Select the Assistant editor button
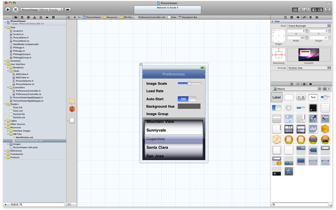Viewport: 336px width, 210px height. pyautogui.click(x=301, y=10)
